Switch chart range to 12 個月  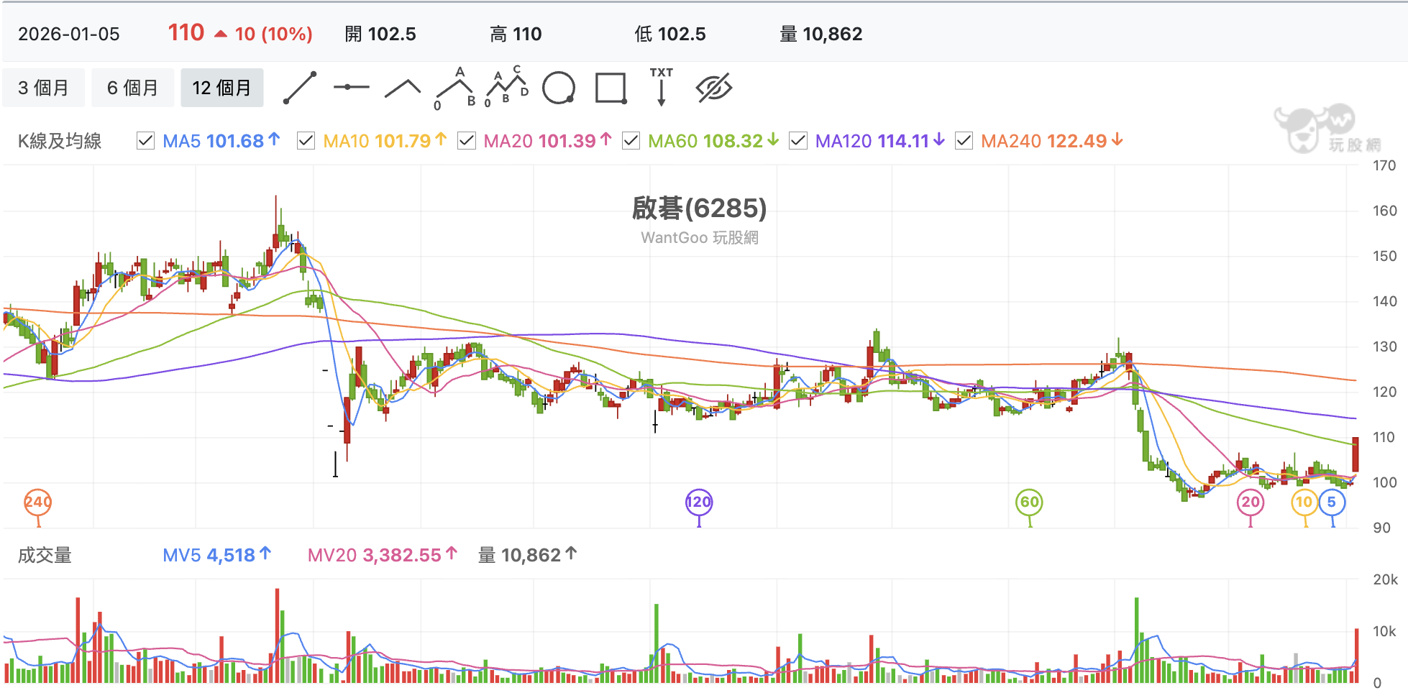pyautogui.click(x=222, y=88)
